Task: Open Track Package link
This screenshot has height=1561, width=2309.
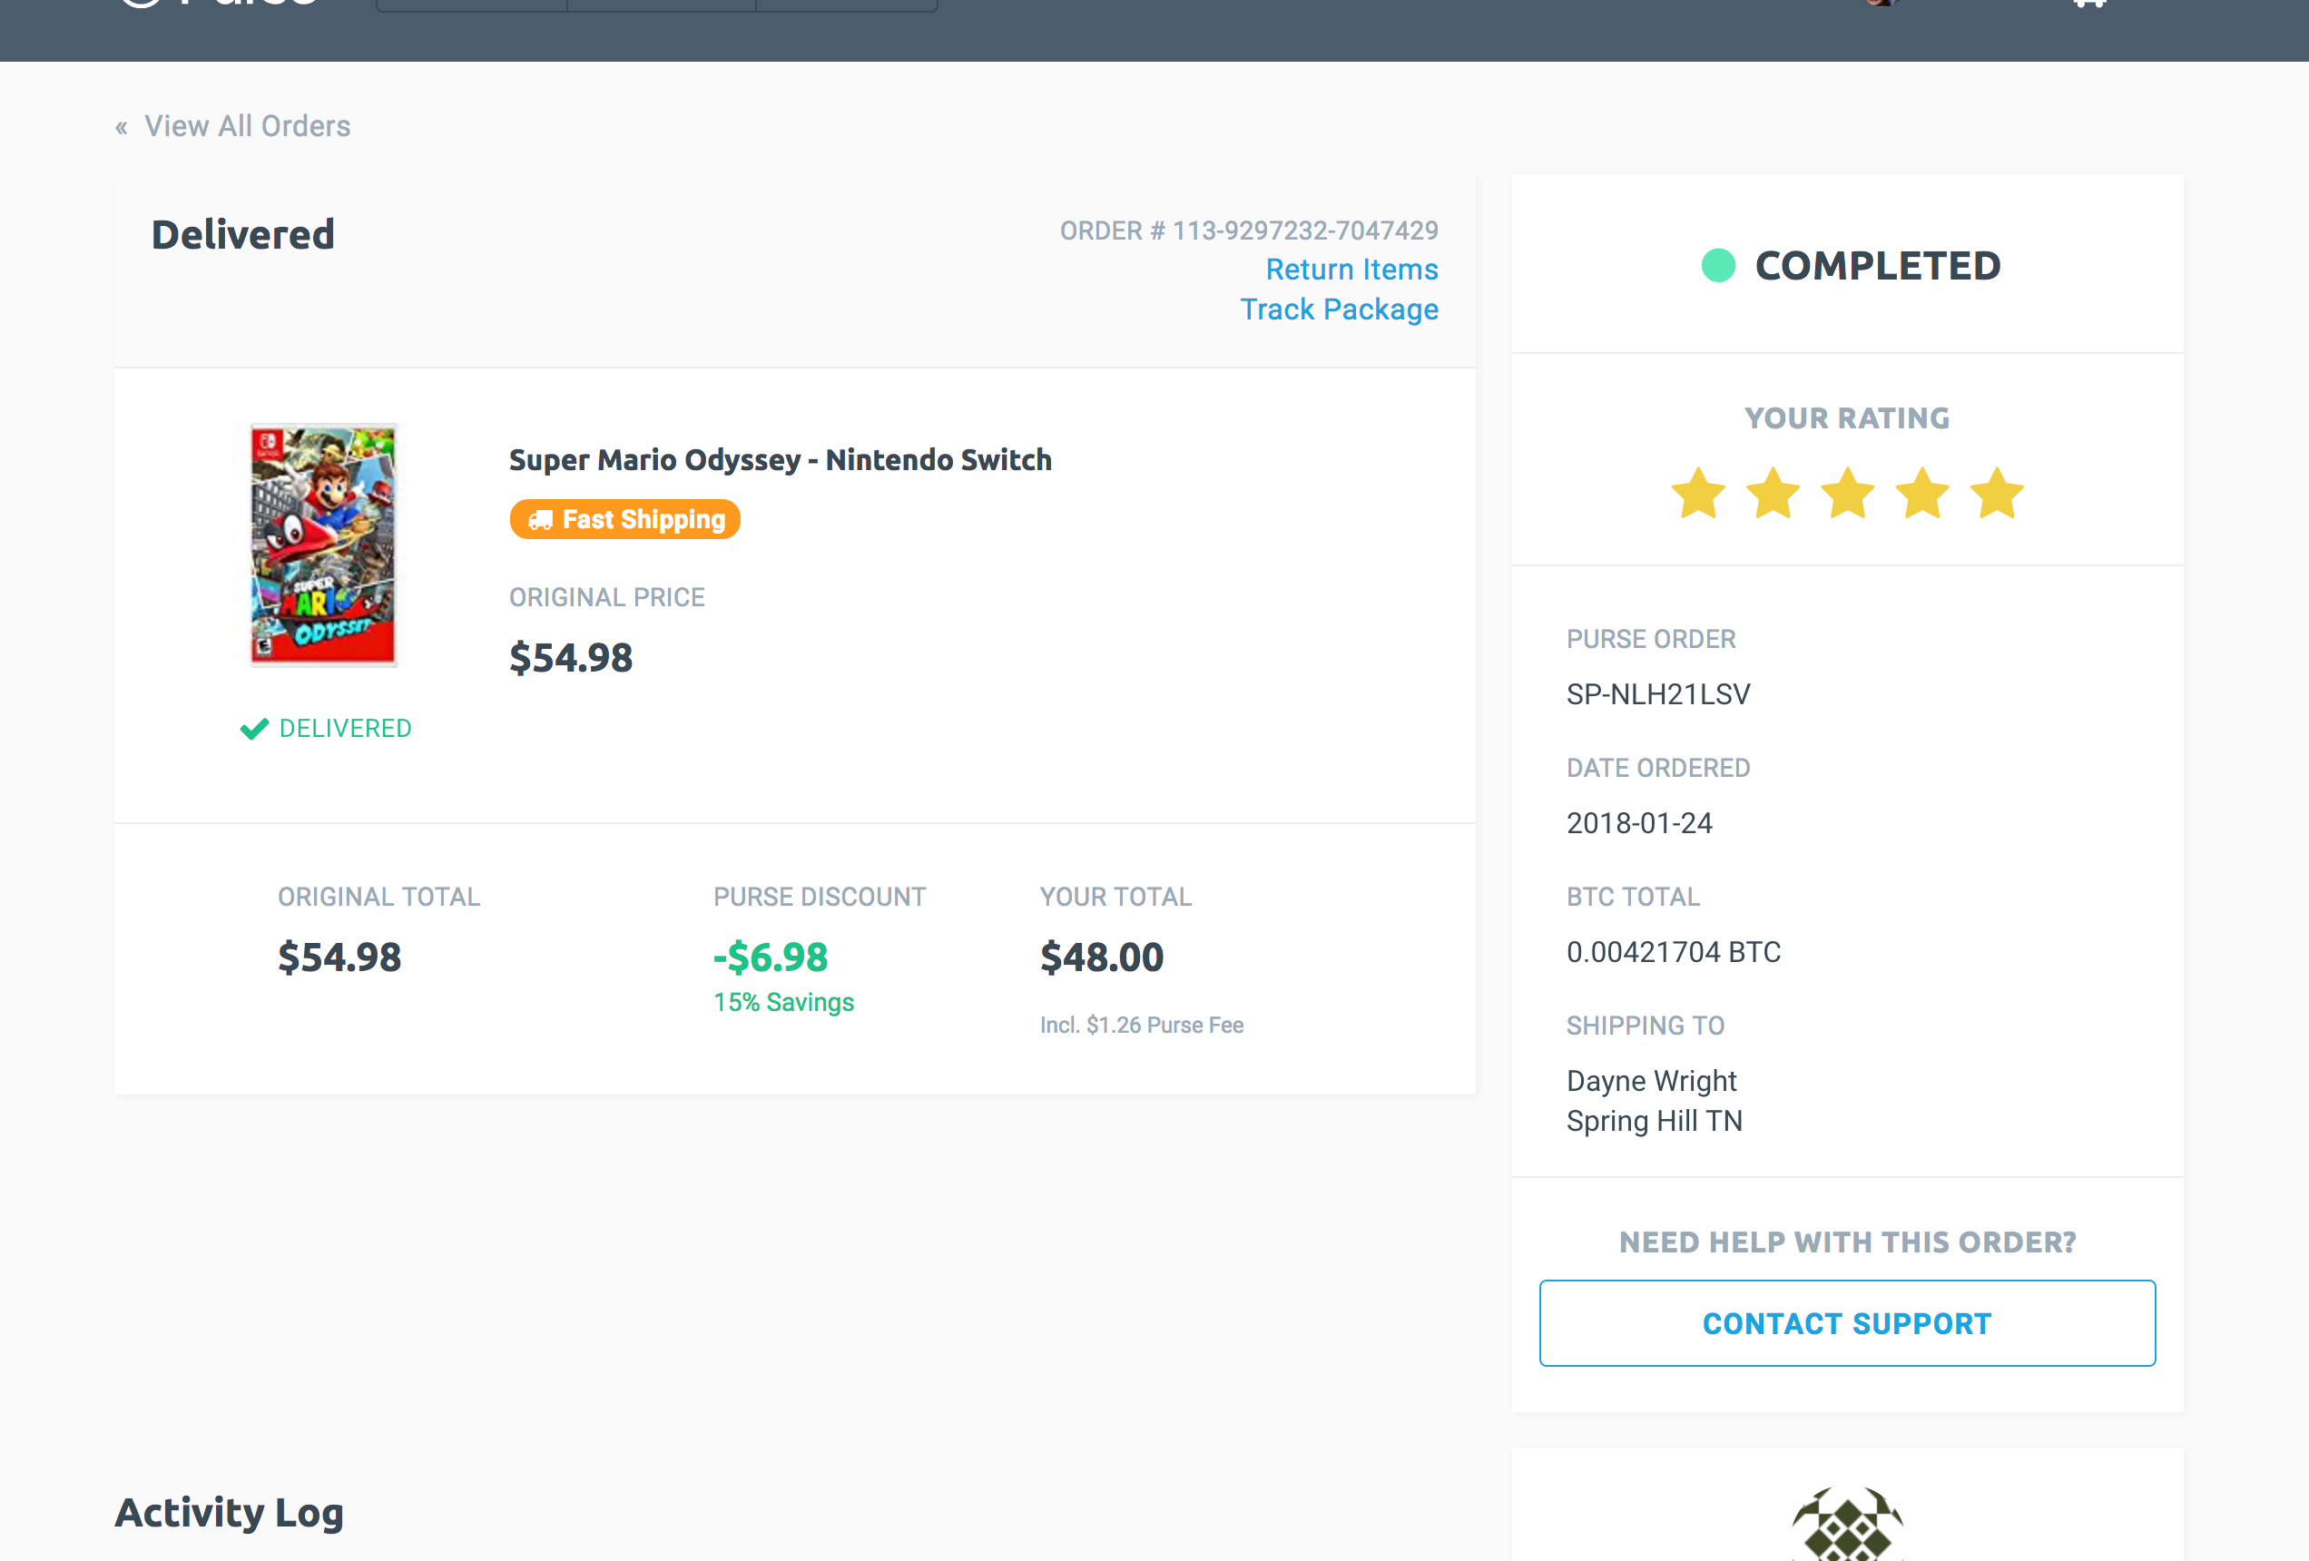Action: click(x=1339, y=309)
